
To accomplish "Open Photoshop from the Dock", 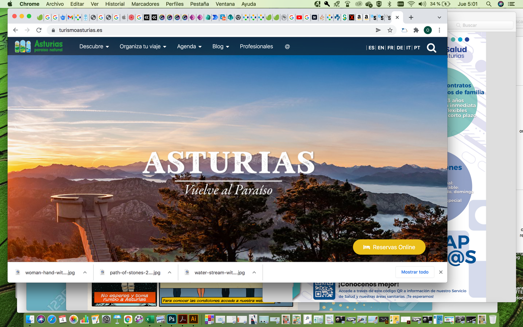I will pyautogui.click(x=172, y=319).
